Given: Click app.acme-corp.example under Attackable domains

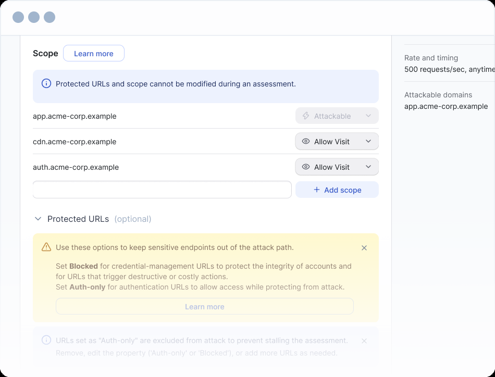Looking at the screenshot, I should point(445,106).
